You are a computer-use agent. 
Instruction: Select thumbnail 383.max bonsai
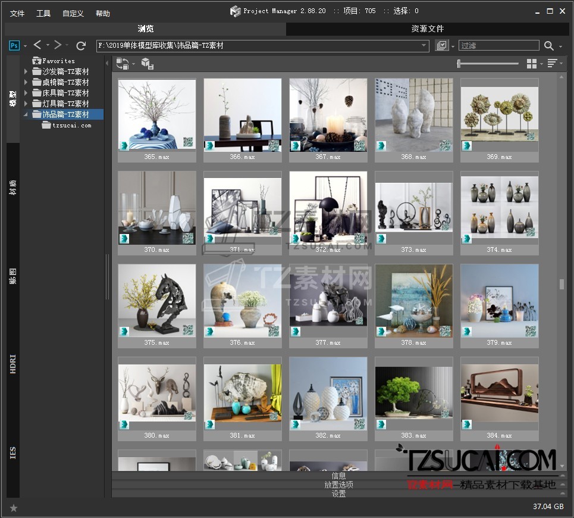coord(413,399)
